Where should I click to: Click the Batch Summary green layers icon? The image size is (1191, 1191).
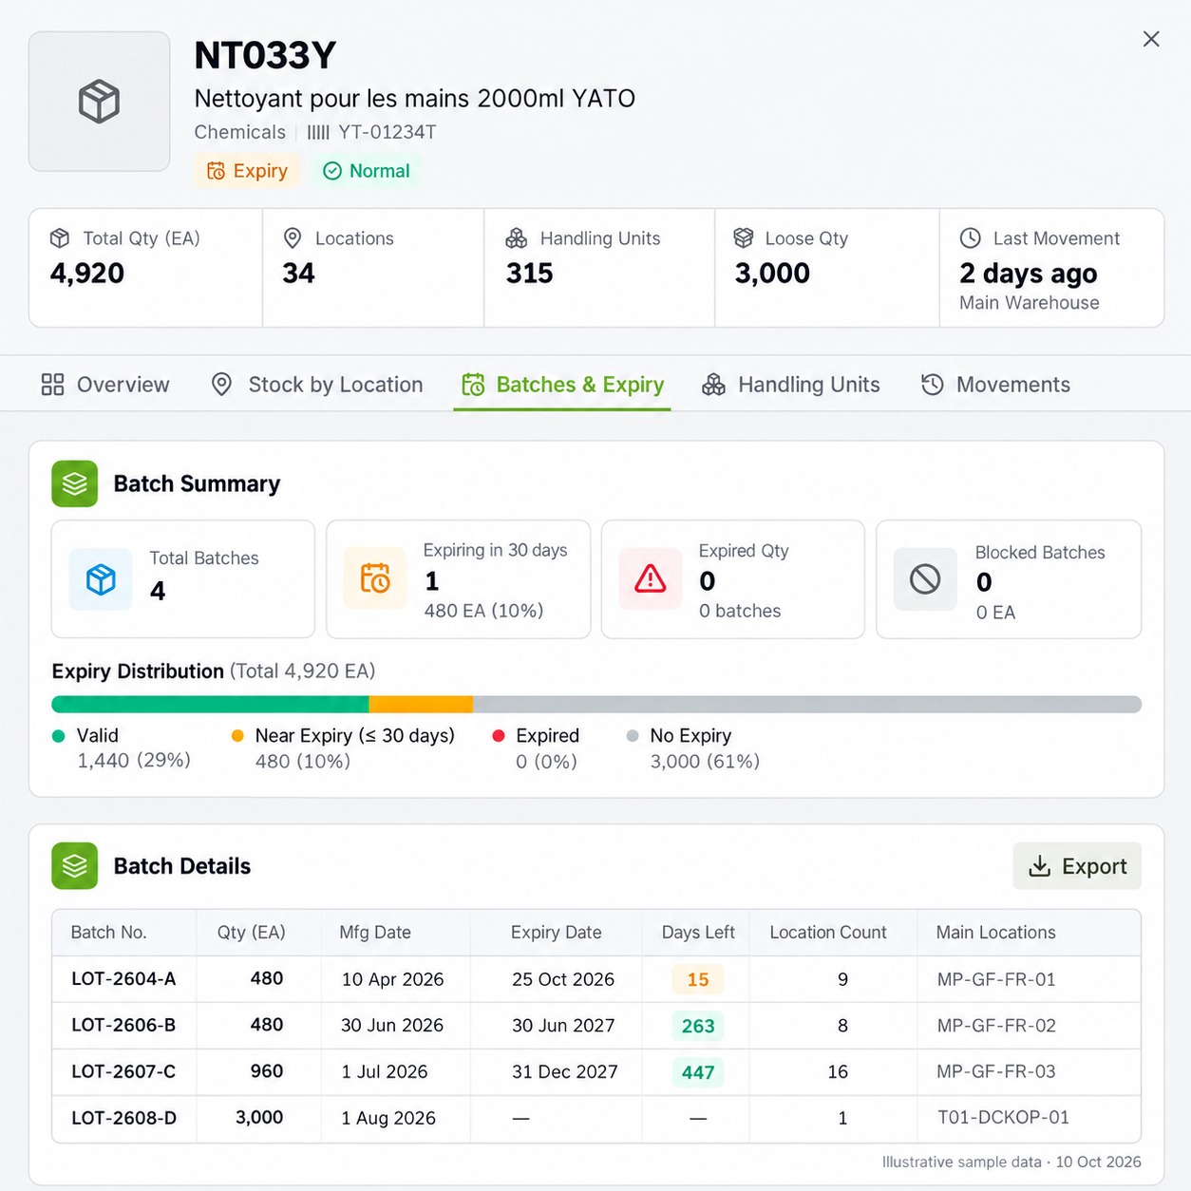[75, 483]
